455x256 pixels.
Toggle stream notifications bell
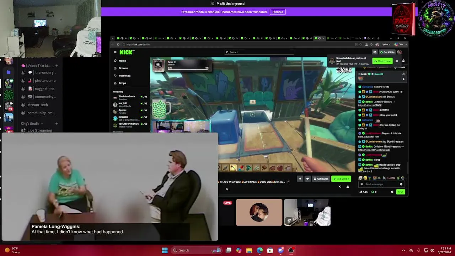tap(300, 179)
